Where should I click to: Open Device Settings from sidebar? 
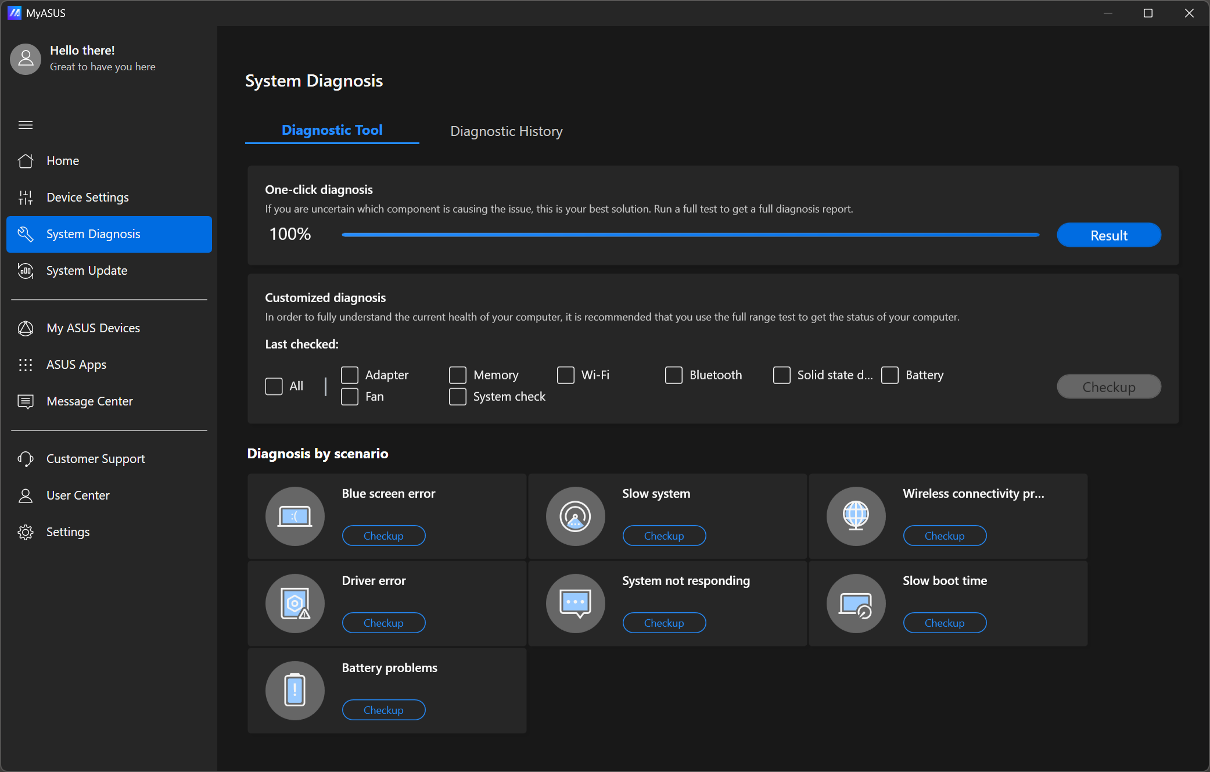coord(87,198)
